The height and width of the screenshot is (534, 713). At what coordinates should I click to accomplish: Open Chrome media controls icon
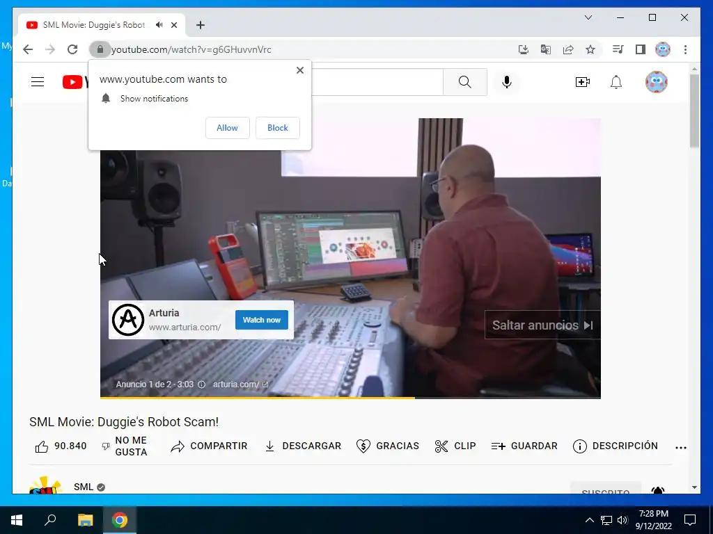click(618, 49)
